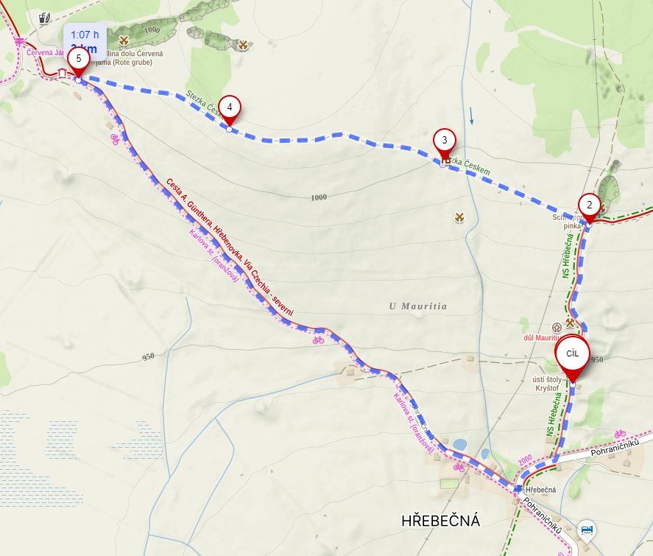Click the pink border crossing icon
The height and width of the screenshot is (556, 653).
[x=19, y=41]
